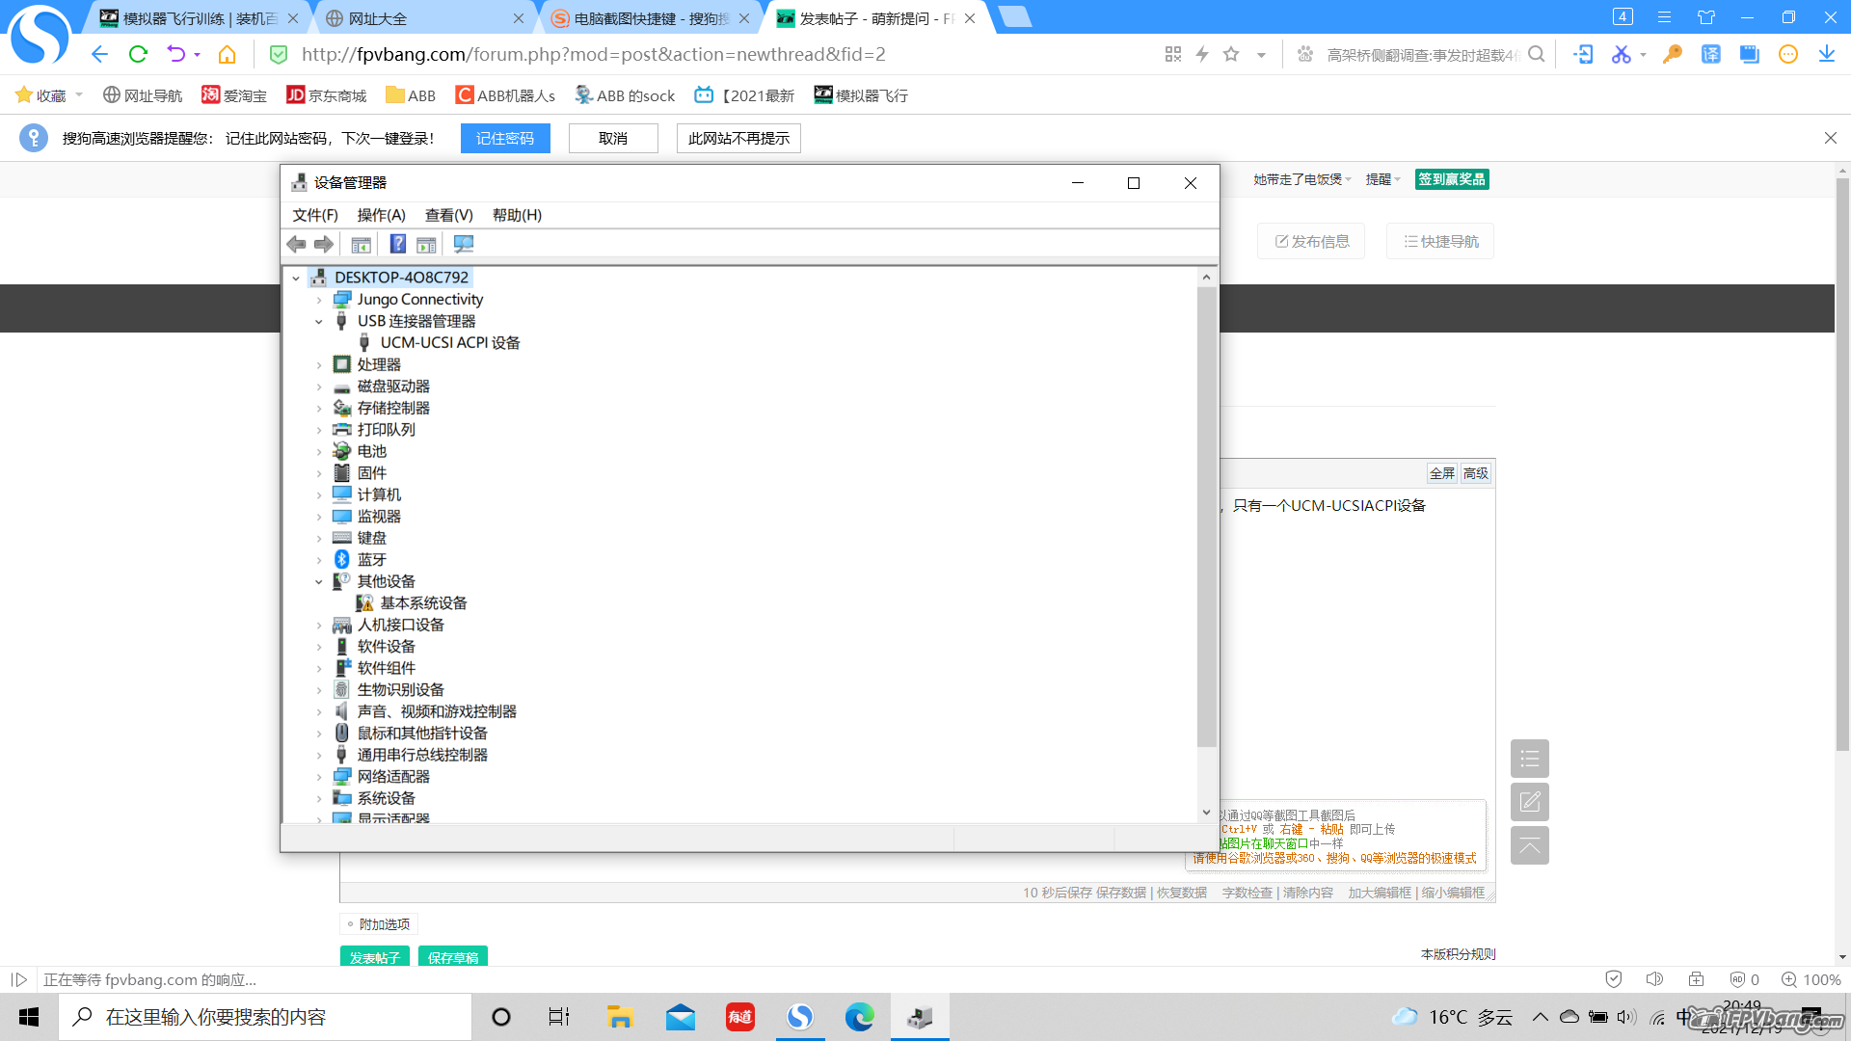The image size is (1851, 1041).
Task: Click the QR code grid icon in address bar
Action: tap(1173, 54)
